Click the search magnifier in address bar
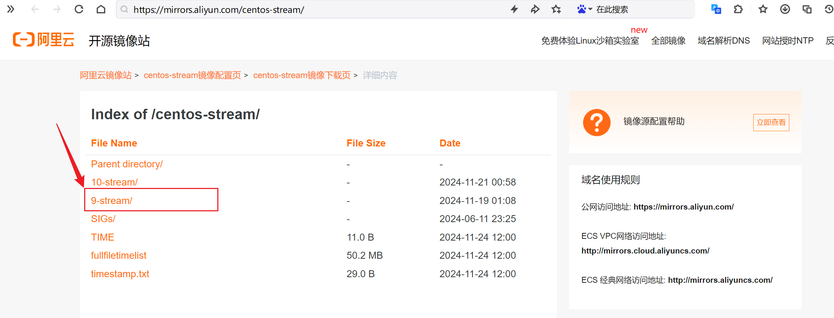Viewport: 834px width, 318px height. pyautogui.click(x=124, y=9)
